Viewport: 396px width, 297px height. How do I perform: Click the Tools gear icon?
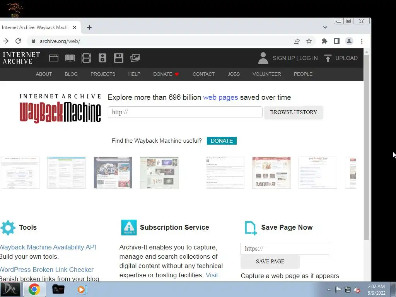coord(8,227)
